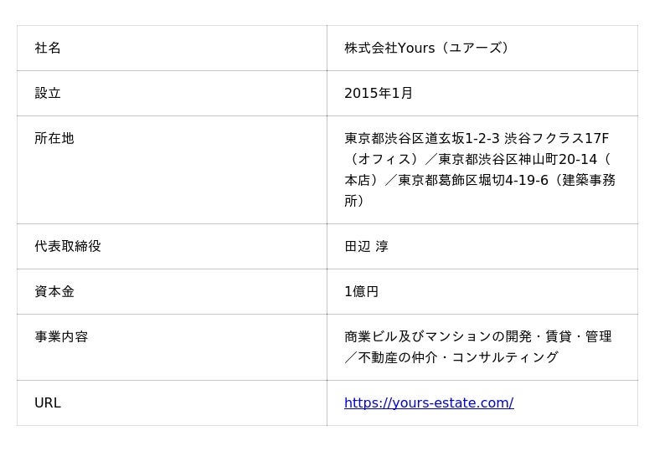Click the URL row label
Screen dimensions: 670x451
point(48,402)
